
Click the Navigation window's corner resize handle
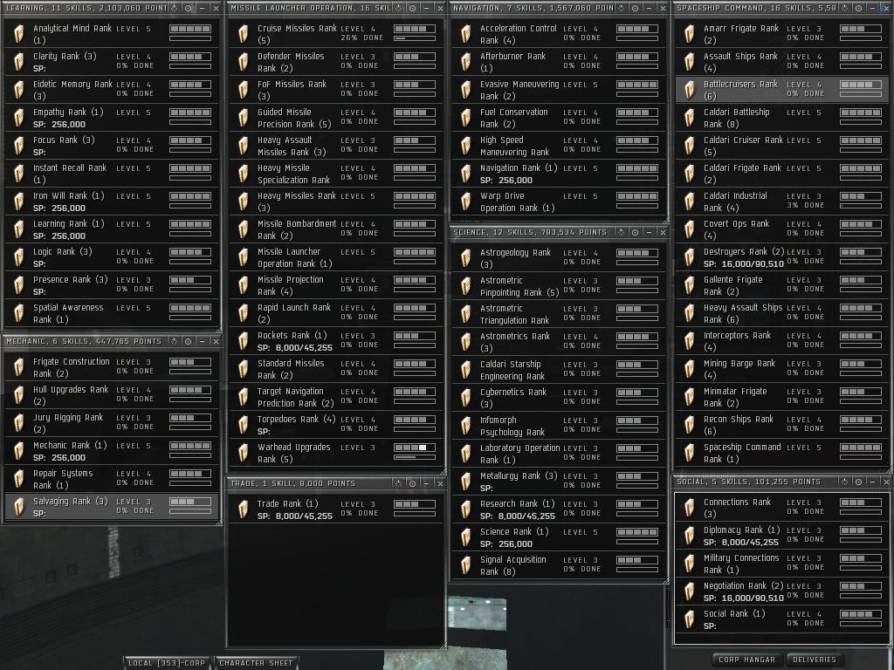pyautogui.click(x=665, y=220)
